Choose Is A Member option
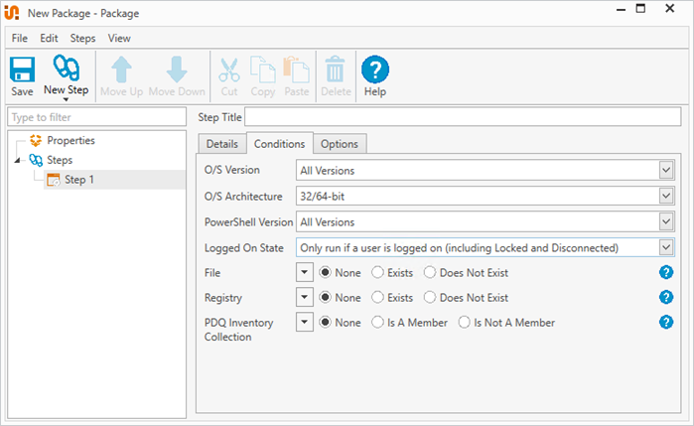The image size is (694, 426). [377, 322]
